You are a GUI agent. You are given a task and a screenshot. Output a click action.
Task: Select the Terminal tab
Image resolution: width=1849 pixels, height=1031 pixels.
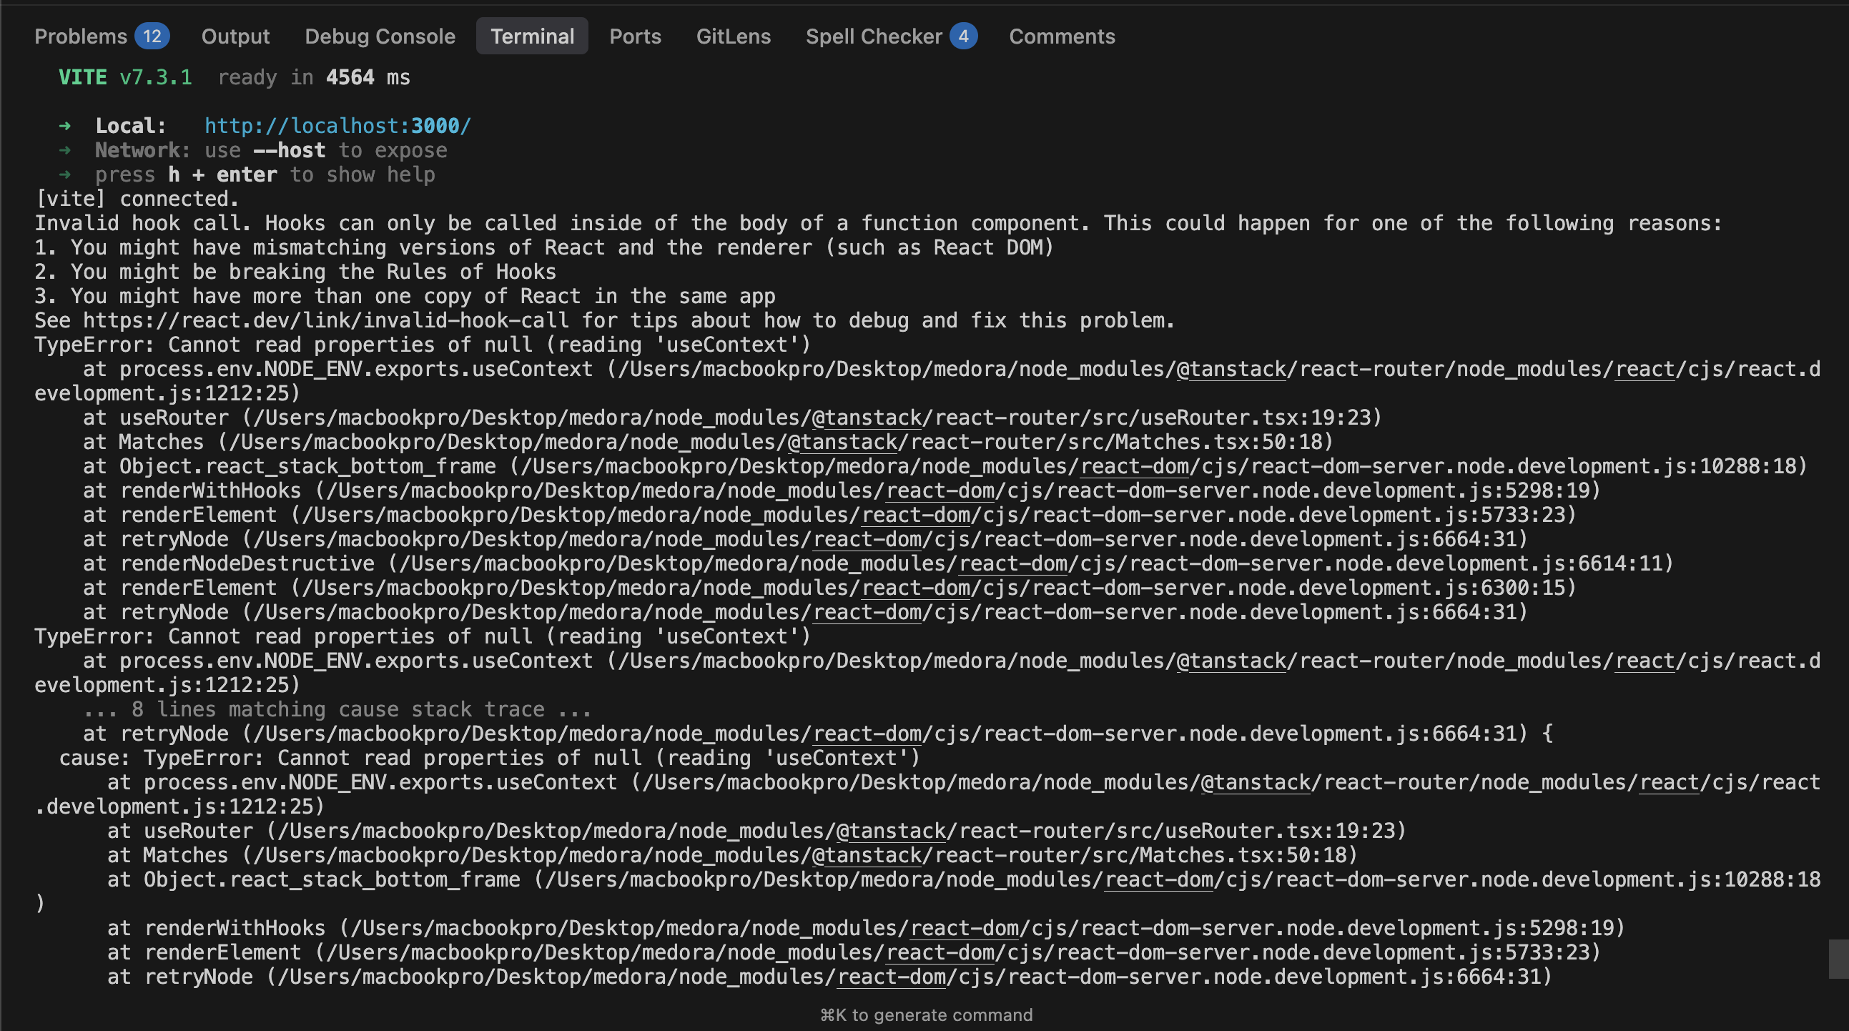[x=532, y=36]
